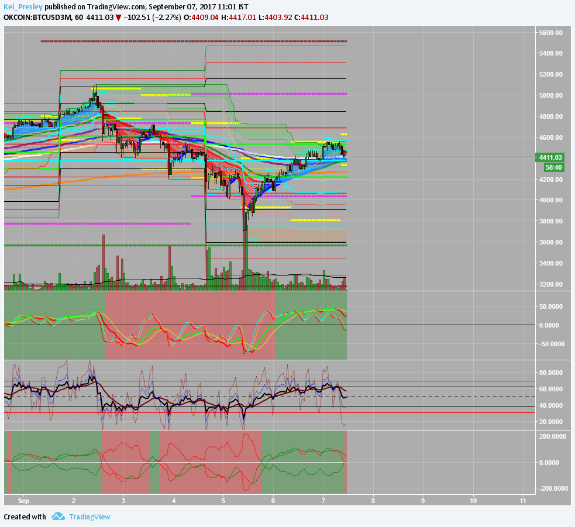Click the 50.0000 oscillator axis label
This screenshot has height=527, width=575.
click(x=551, y=306)
